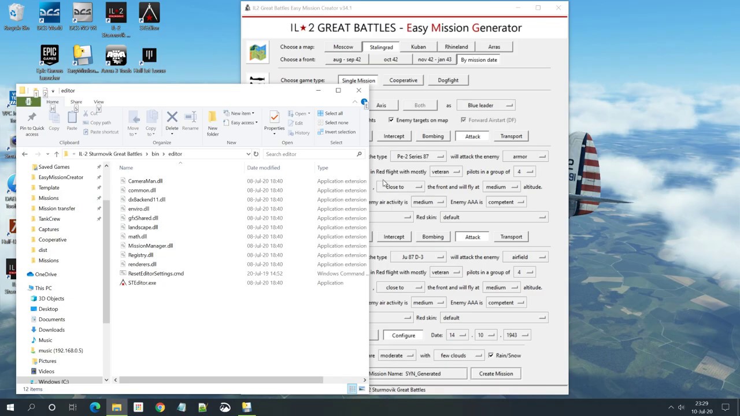Select the upper Bombing mission tab
Screen dimensions: 740x416
432,136
